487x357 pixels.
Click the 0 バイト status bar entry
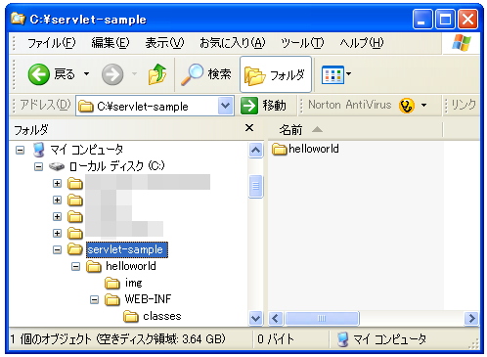[276, 339]
